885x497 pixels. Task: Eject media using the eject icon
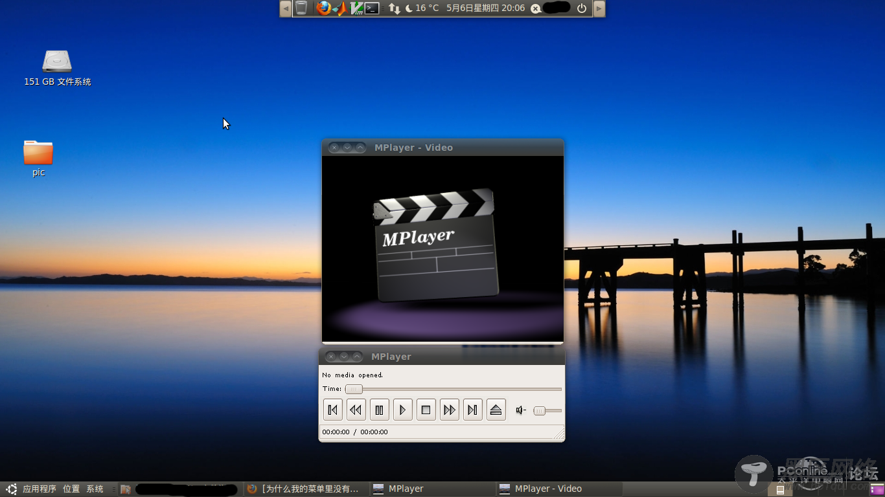point(496,409)
